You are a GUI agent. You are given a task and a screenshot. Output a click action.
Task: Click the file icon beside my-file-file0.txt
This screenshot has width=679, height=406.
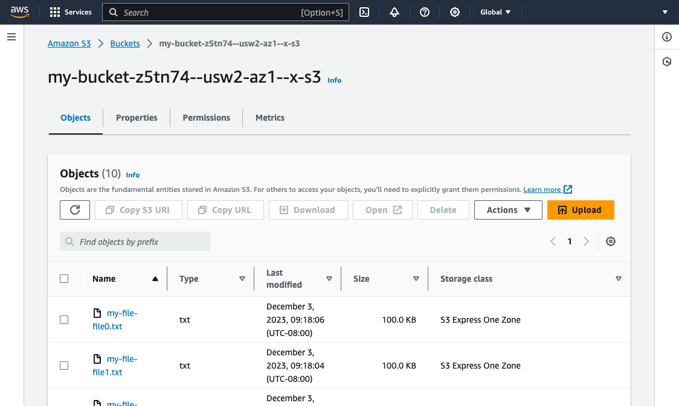click(97, 313)
